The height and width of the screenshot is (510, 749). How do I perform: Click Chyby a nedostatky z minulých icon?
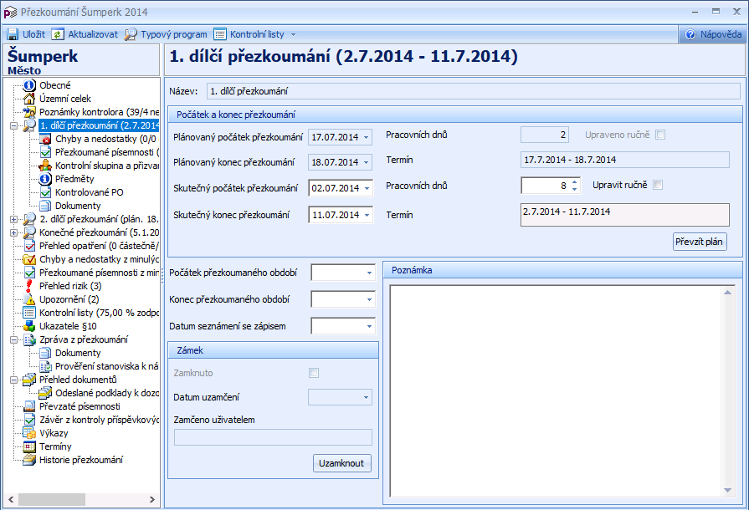pos(29,259)
